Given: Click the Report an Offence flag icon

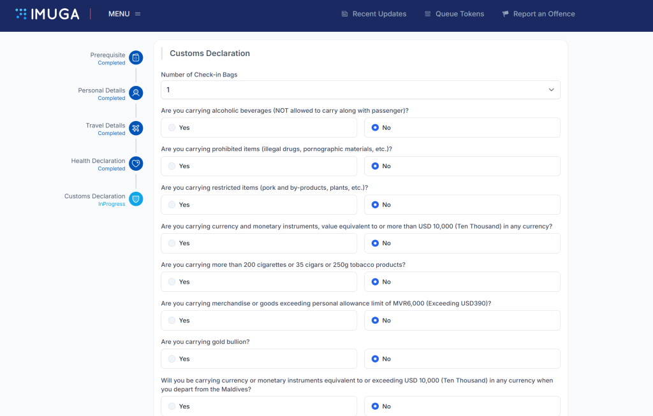Looking at the screenshot, I should pos(505,14).
